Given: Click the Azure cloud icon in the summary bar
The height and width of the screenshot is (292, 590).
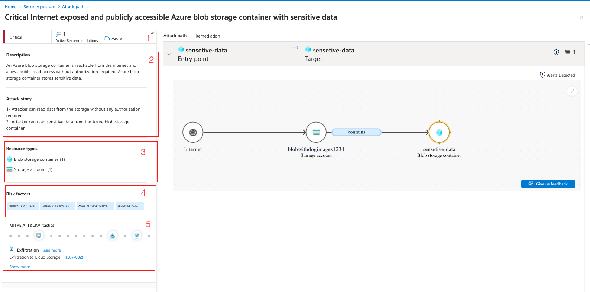Looking at the screenshot, I should pos(107,38).
